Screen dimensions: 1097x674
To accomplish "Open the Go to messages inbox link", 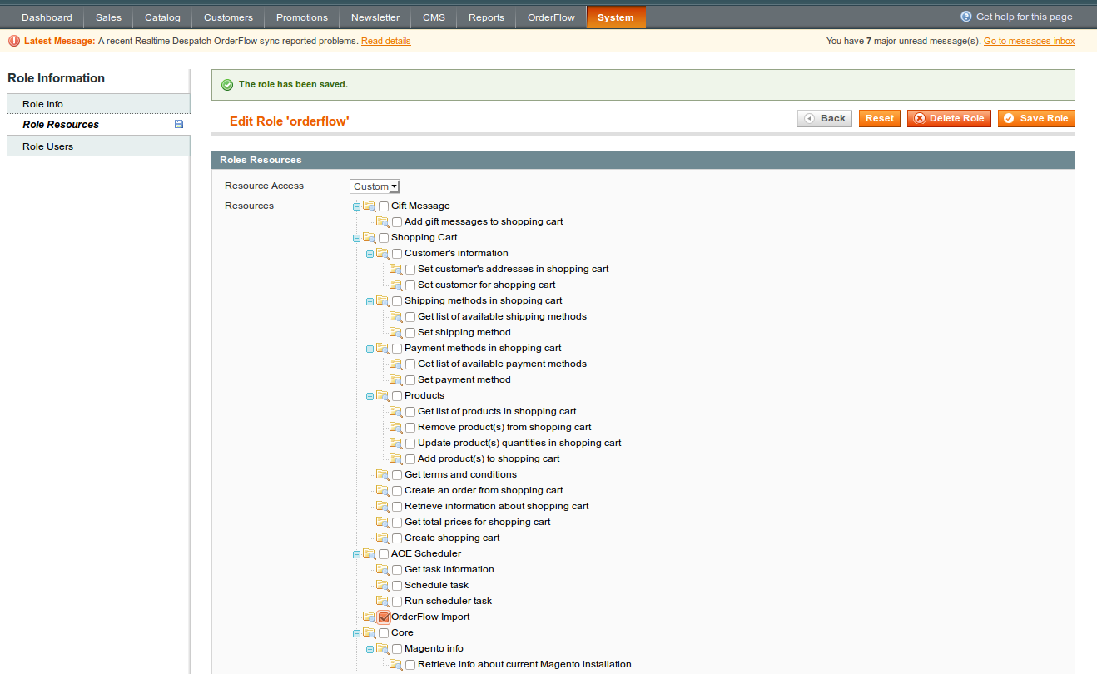I will pyautogui.click(x=1030, y=40).
